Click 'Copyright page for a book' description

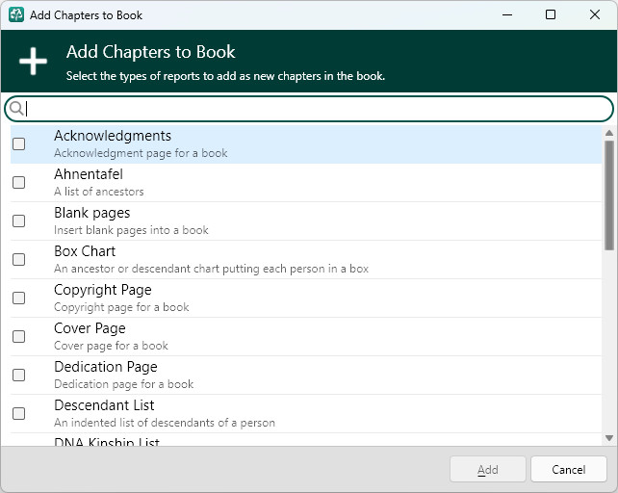pyautogui.click(x=121, y=307)
